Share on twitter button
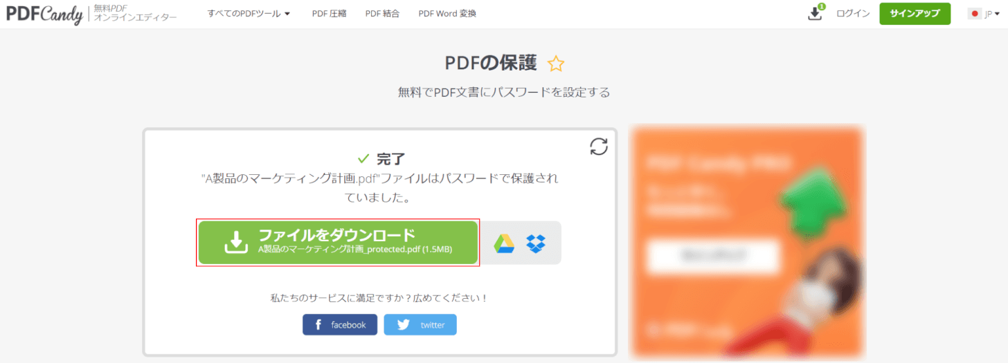Viewport: 1008px width, 363px height. (420, 324)
